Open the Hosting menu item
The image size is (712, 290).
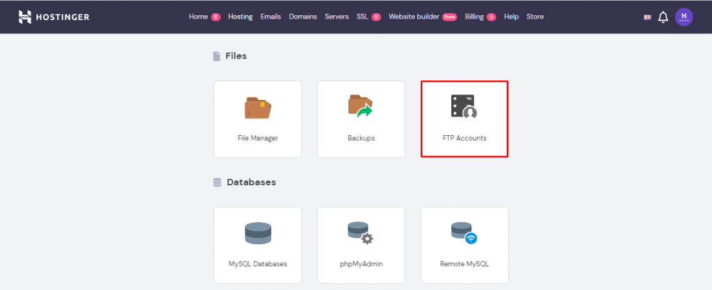click(x=240, y=17)
